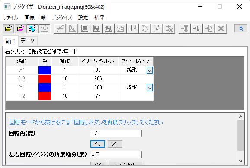Image resolution: width=250 pixels, height=168 pixels.
Task: Click the red color swatch for X2
Action: [45, 79]
